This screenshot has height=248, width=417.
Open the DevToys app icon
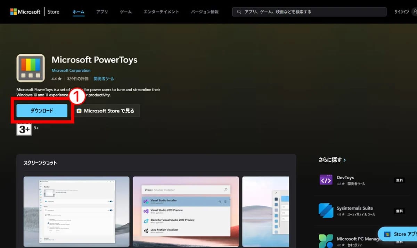click(x=326, y=180)
